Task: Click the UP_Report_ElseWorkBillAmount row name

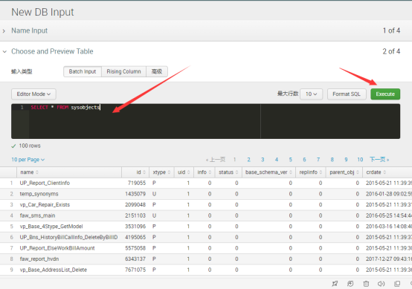Action: click(57, 248)
